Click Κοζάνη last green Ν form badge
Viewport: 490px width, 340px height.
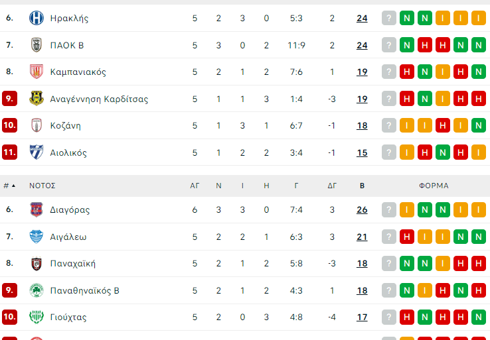[x=479, y=125]
